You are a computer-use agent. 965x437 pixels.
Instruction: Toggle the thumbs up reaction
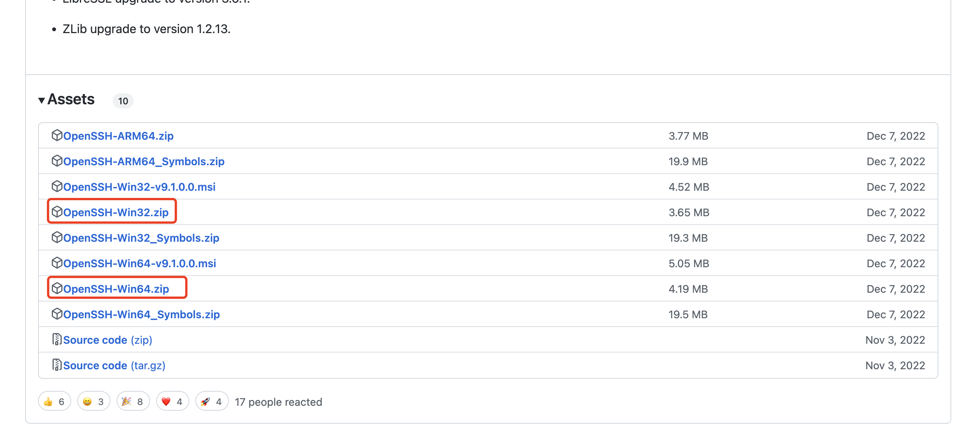[54, 402]
